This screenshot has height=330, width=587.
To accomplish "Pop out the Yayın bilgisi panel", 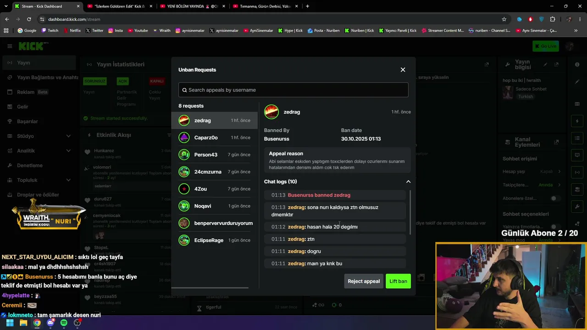I will [556, 65].
